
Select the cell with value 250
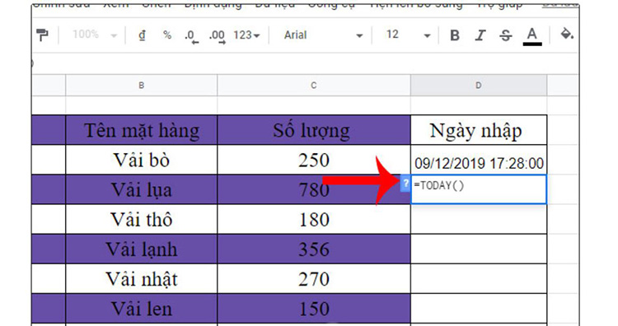(x=314, y=160)
